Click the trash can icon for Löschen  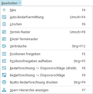coord(4,24)
